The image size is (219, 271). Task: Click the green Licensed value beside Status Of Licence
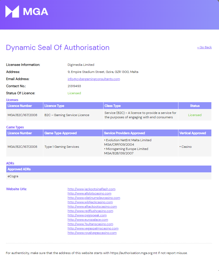(x=74, y=93)
